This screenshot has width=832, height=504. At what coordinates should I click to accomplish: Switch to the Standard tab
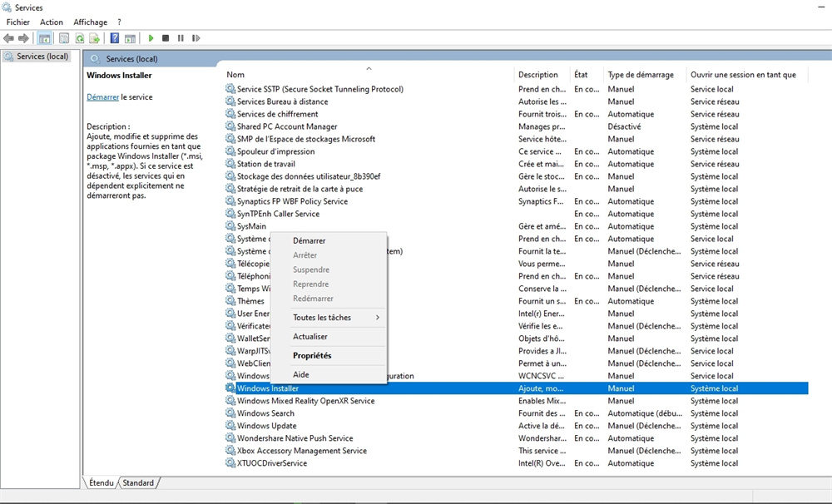[x=138, y=483]
